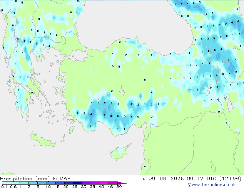Click the 40–45 mm bright pink swatch
The width and height of the screenshot is (244, 188).
click(104, 183)
